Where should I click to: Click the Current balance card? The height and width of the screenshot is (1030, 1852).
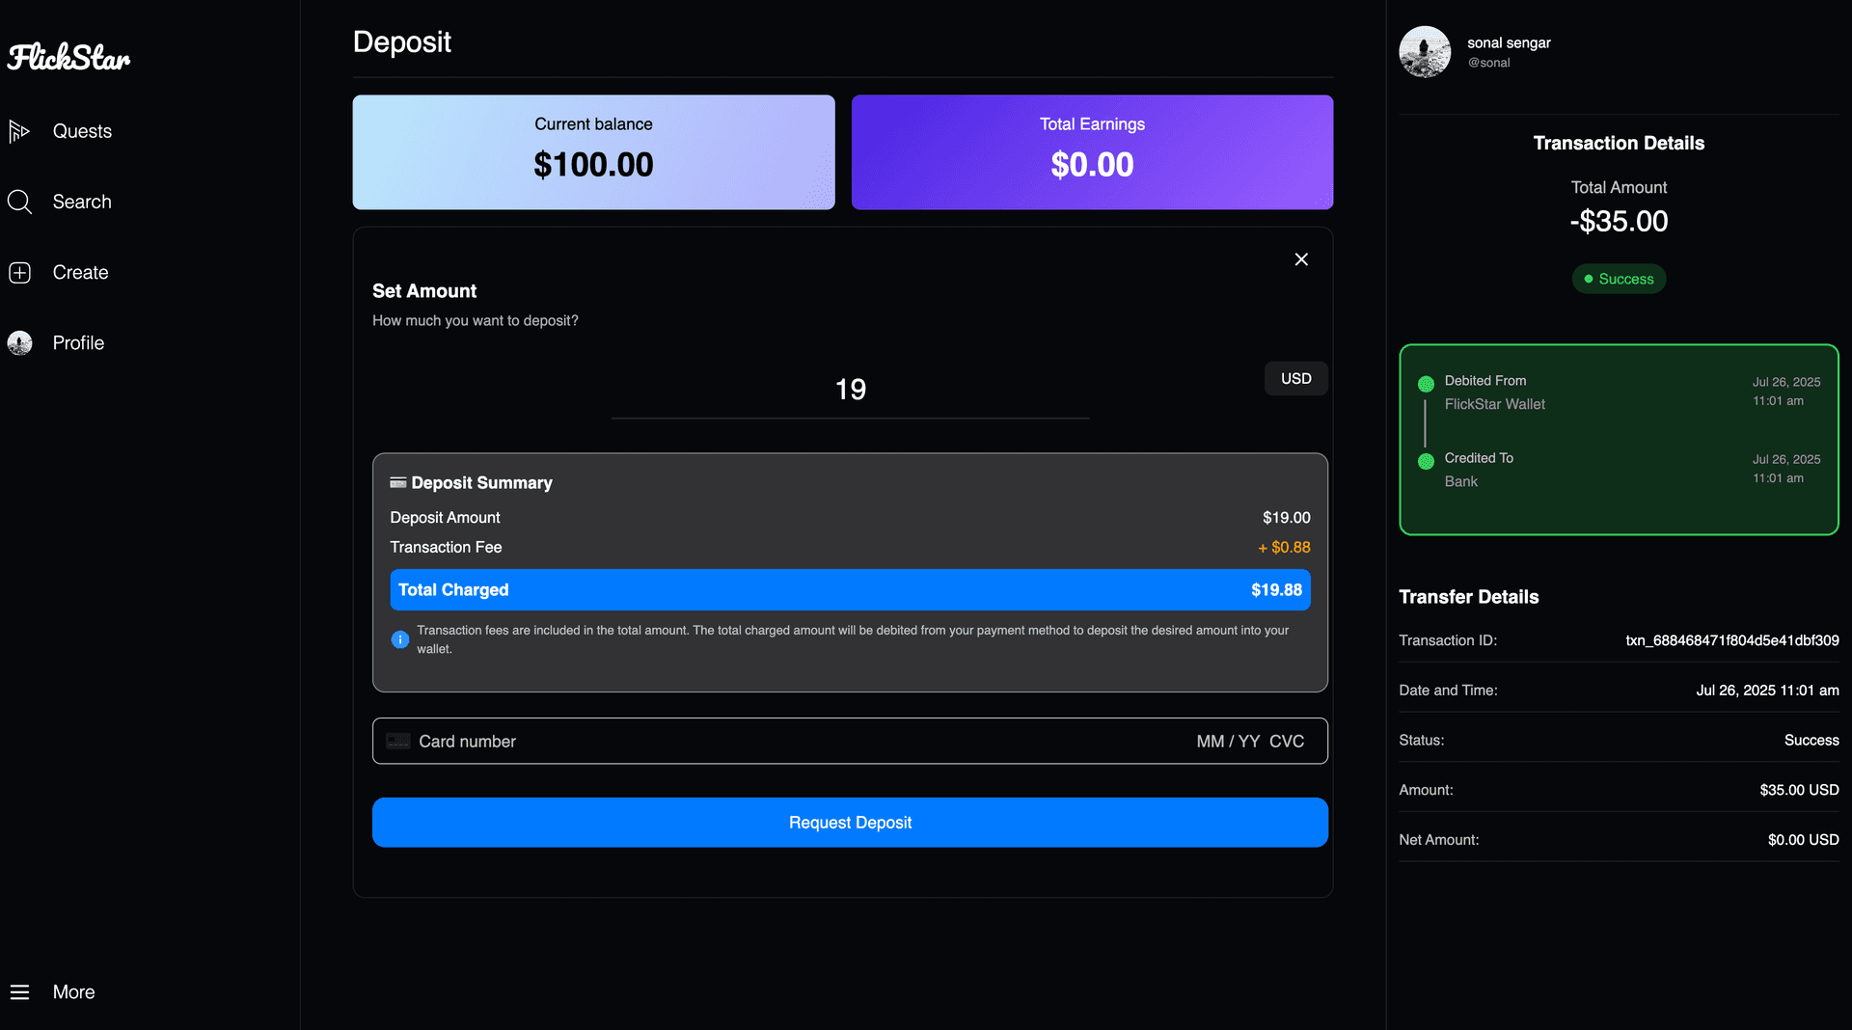[593, 152]
